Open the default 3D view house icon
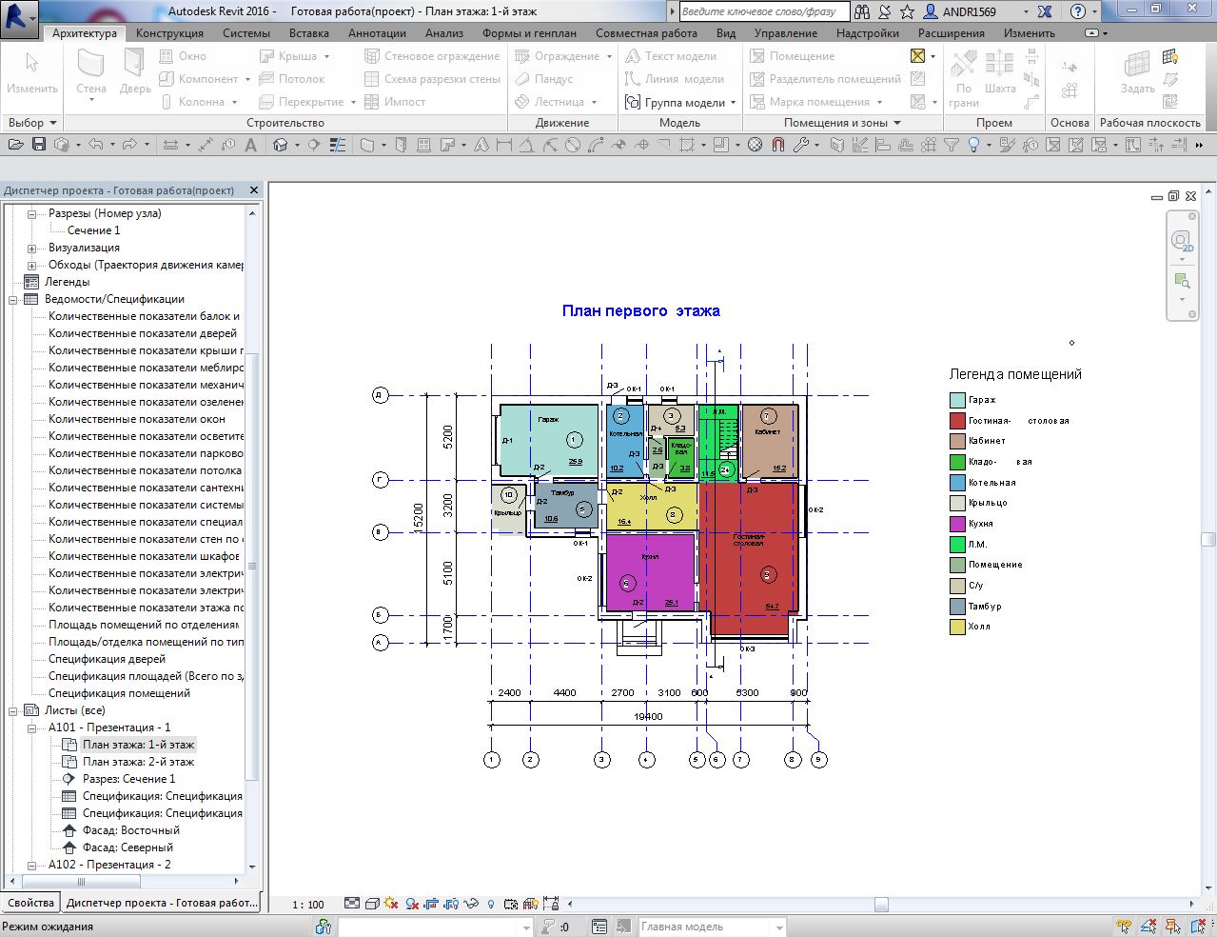1217x937 pixels. click(x=281, y=145)
